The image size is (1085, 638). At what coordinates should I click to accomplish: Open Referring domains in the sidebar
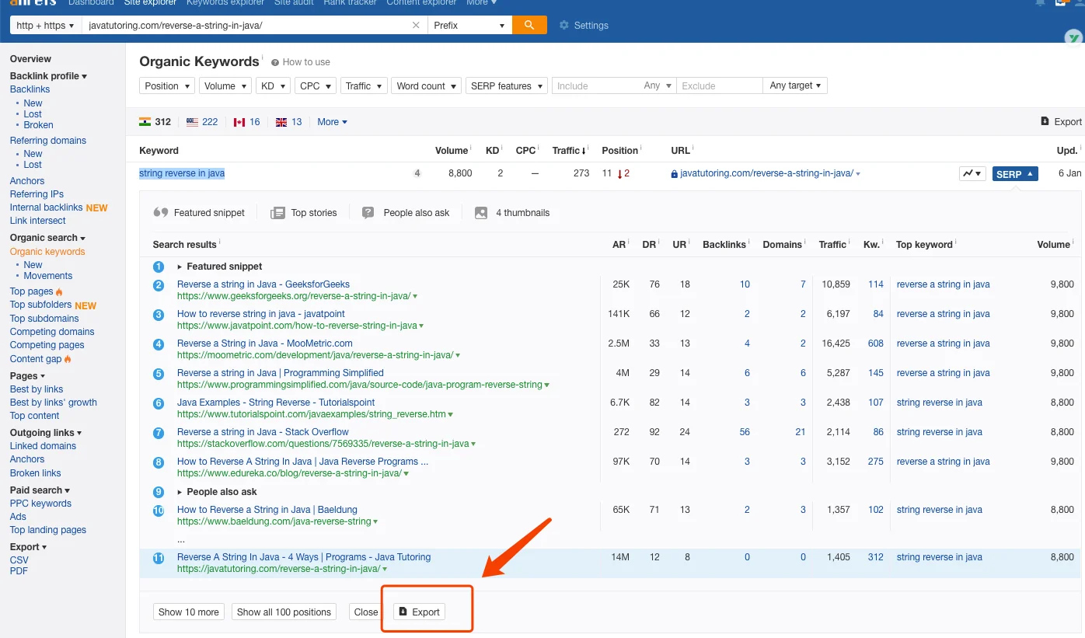tap(48, 141)
